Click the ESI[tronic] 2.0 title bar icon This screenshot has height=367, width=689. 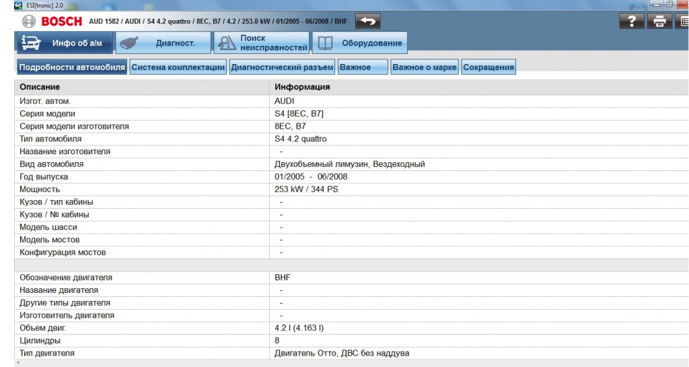coord(18,5)
